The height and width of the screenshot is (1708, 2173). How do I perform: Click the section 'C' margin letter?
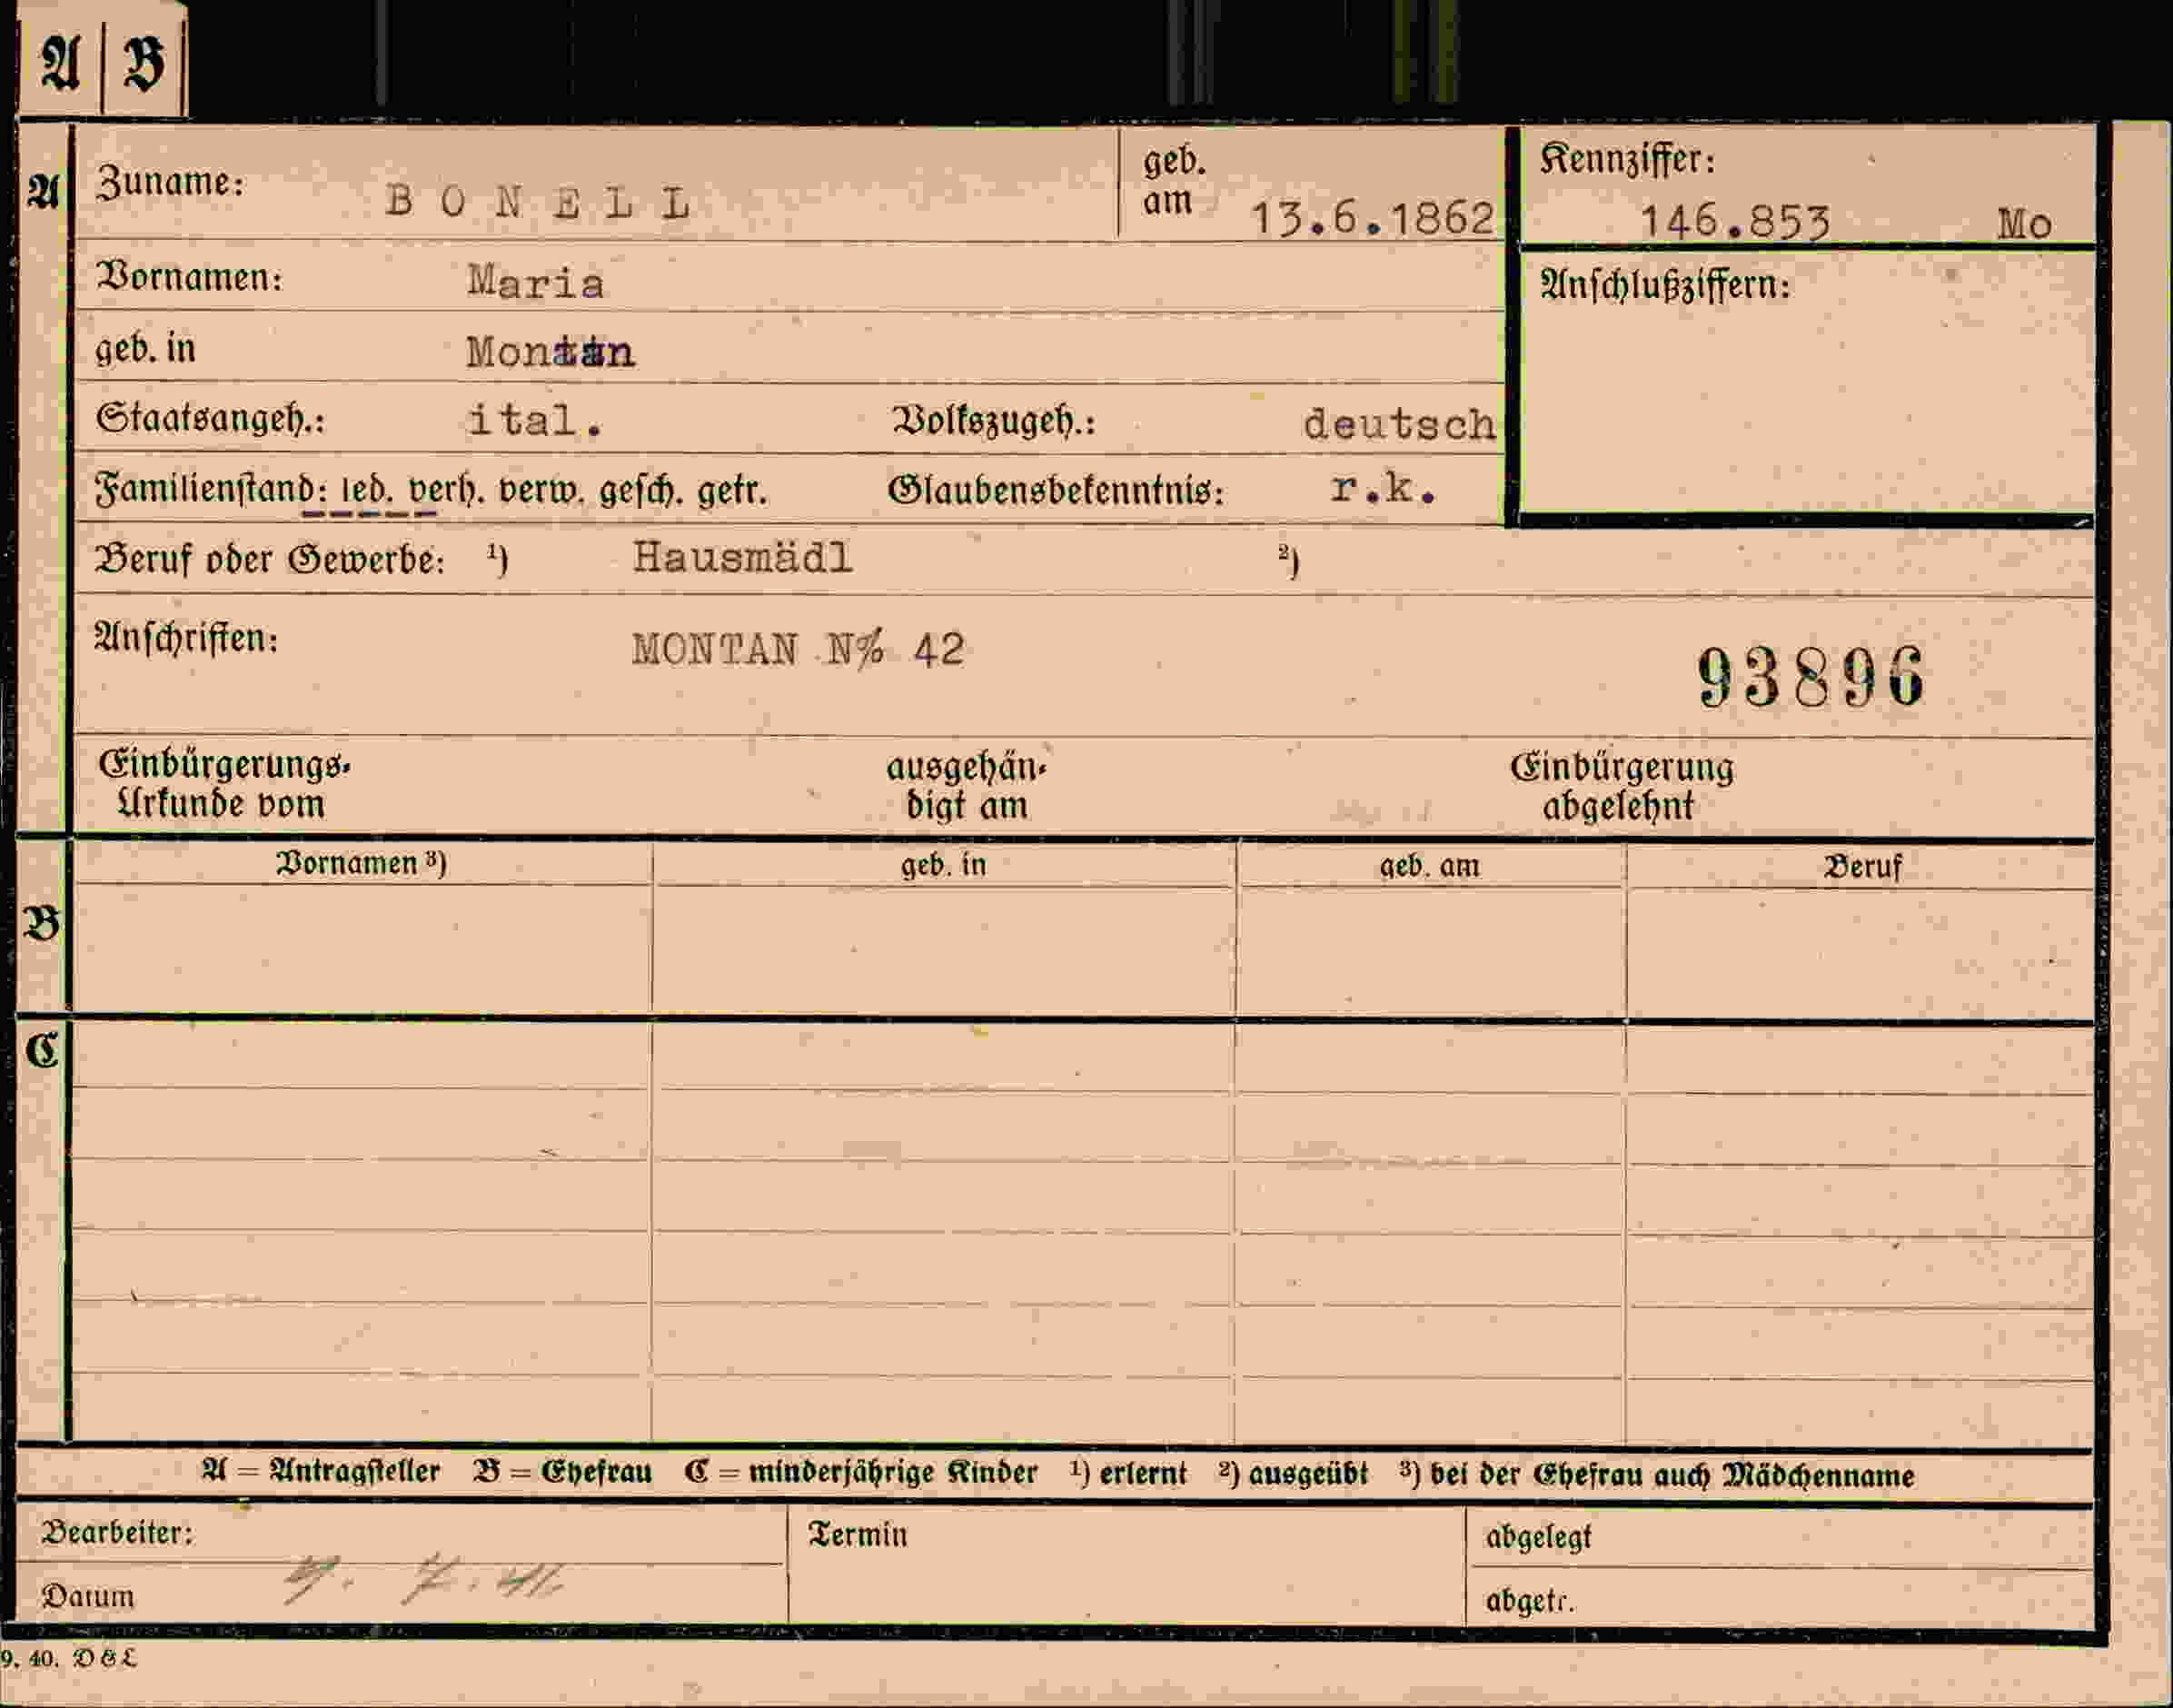coord(42,1051)
